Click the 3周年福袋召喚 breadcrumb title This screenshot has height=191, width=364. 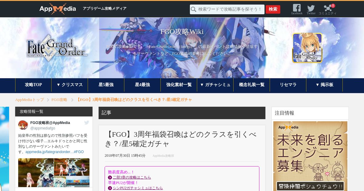tap(134, 100)
